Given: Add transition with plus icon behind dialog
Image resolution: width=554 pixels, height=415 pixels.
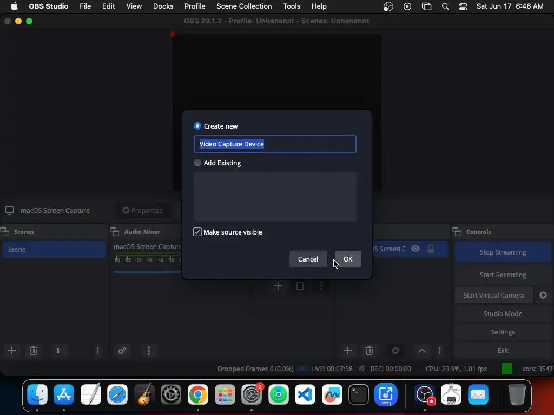Looking at the screenshot, I should click(x=278, y=286).
